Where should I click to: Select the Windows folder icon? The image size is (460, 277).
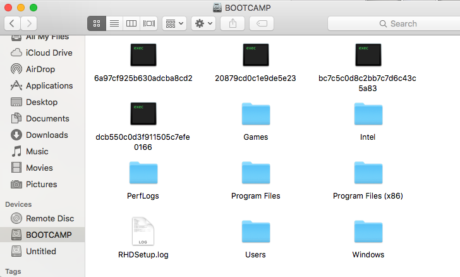click(368, 231)
